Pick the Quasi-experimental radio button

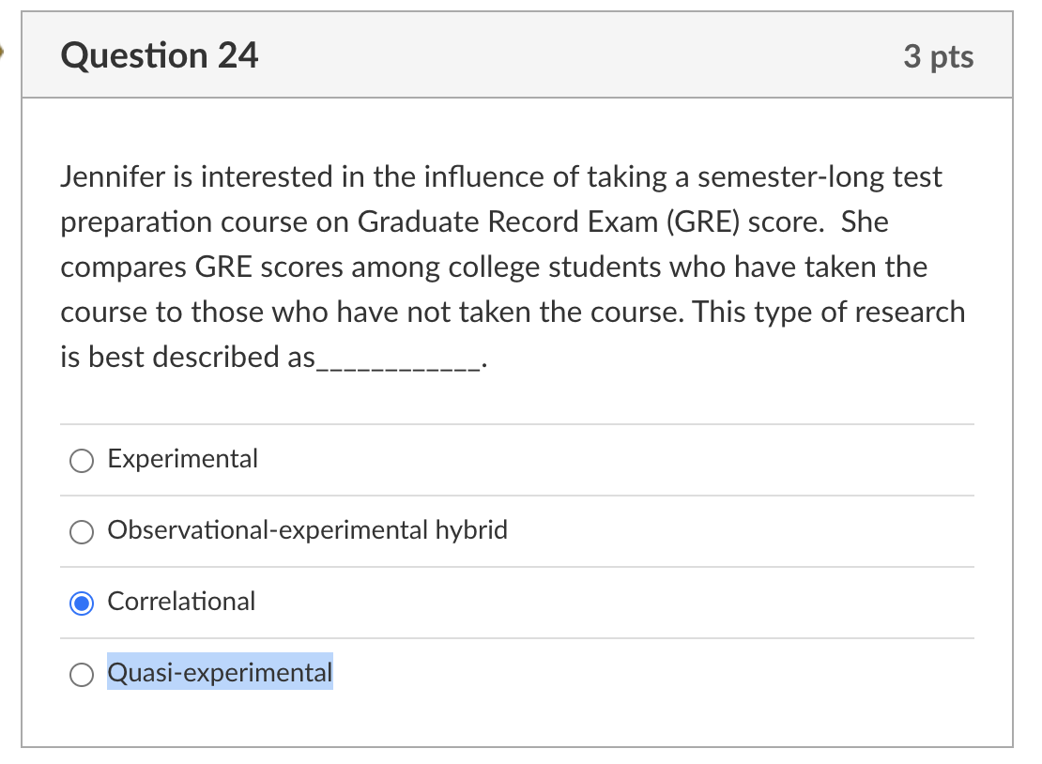[83, 674]
